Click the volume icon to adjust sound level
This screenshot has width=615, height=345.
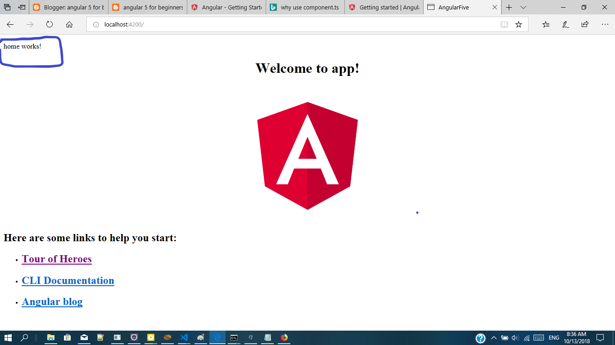[515, 337]
